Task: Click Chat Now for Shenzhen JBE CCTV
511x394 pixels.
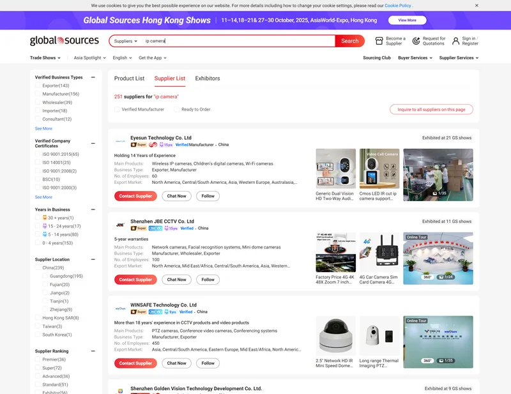Action: [x=177, y=280]
